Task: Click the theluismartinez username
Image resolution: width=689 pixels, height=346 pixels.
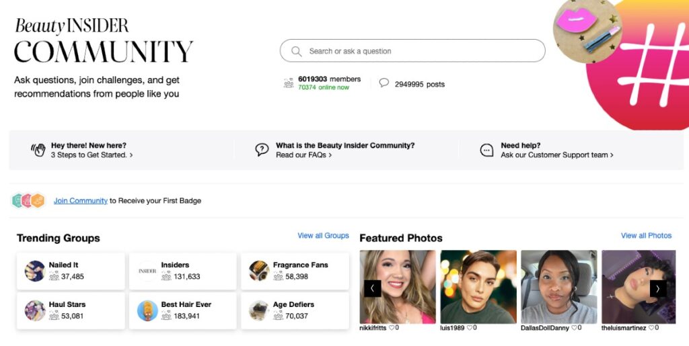Action: 624,328
